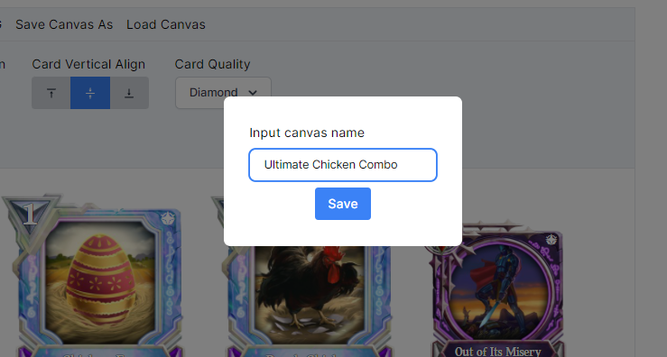The image size is (667, 357).
Task: Open the Load Canvas menu item
Action: 166,24
